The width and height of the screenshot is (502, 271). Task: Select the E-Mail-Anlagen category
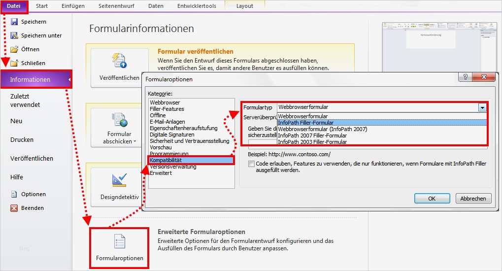[x=192, y=122]
